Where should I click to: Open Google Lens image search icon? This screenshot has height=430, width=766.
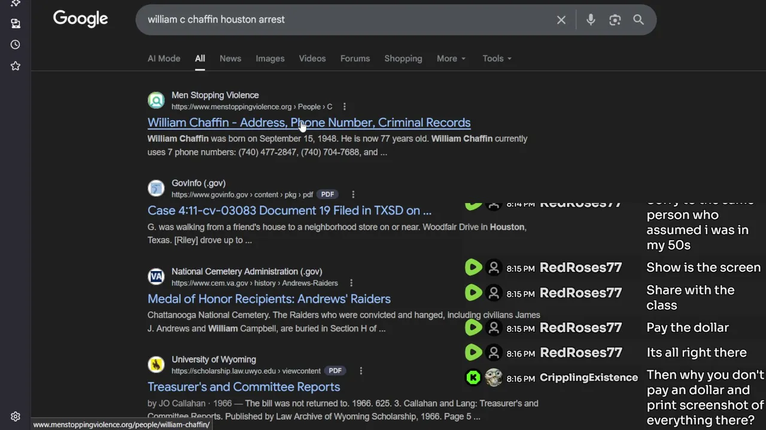615,20
